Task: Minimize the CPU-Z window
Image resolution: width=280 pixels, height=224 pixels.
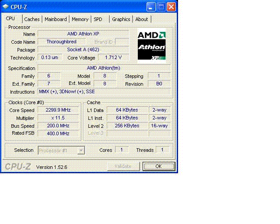Action: pyautogui.click(x=150, y=7)
